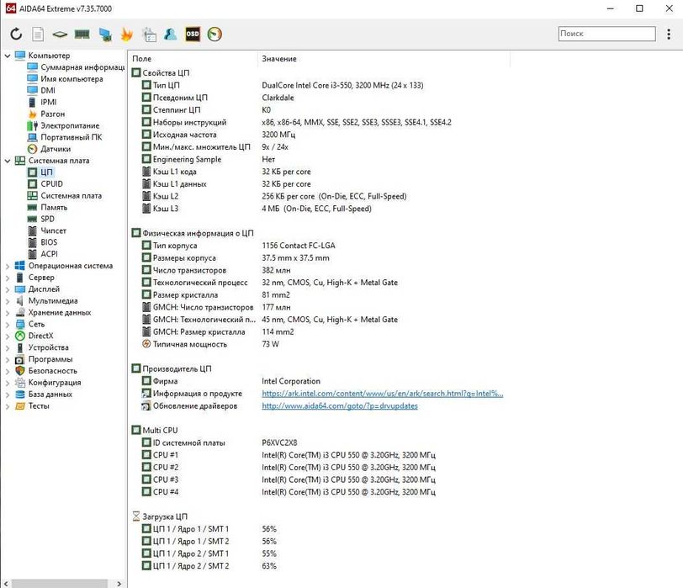
Task: Open the Report page icon in toolbar
Action: point(38,34)
